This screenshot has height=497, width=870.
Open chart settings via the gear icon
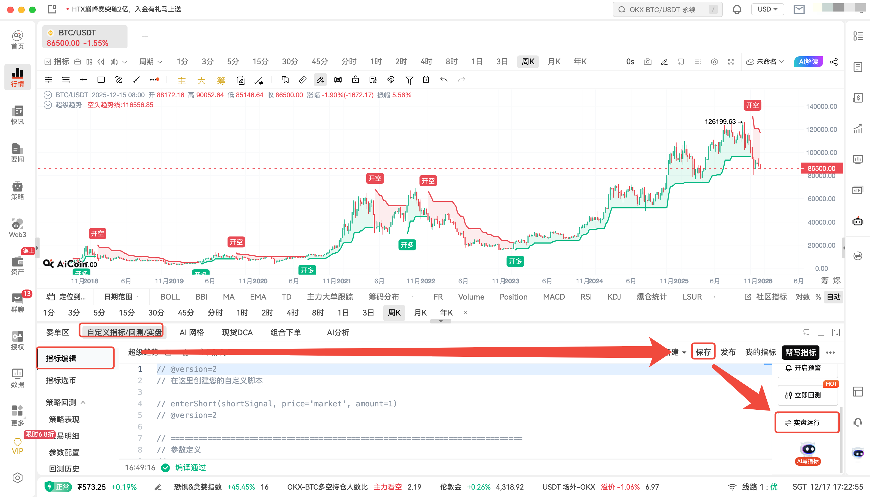(714, 62)
